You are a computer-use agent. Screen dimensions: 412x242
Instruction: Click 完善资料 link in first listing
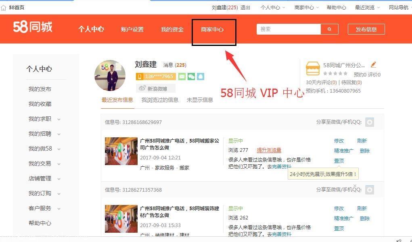click(x=282, y=166)
